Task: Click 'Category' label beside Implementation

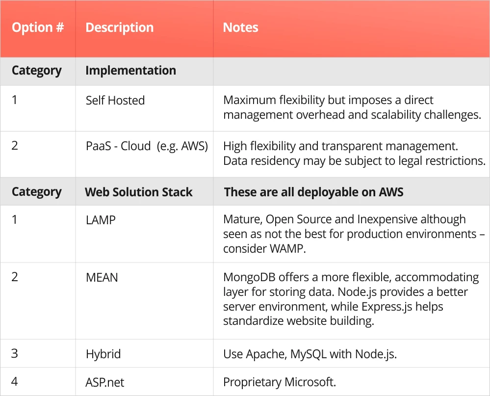Action: pos(37,71)
